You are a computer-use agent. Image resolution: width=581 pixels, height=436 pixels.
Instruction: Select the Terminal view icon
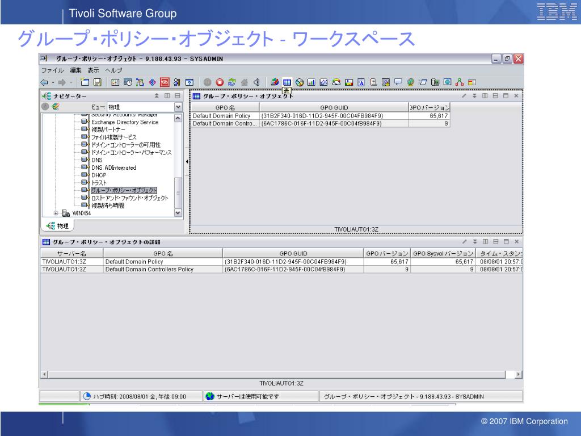pos(435,82)
